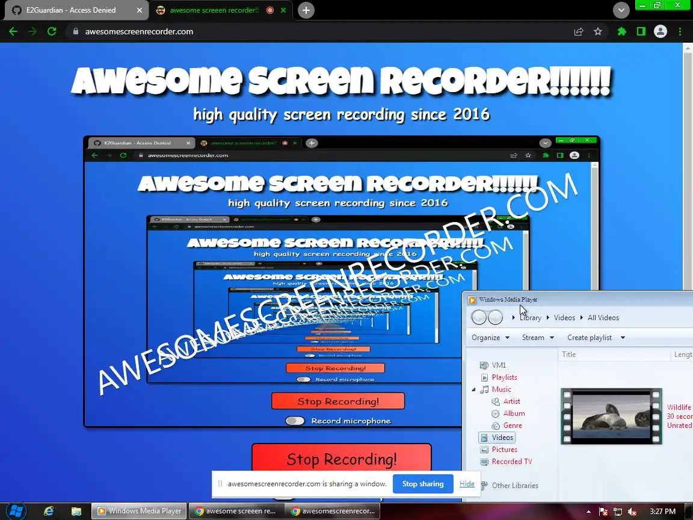Screen dimensions: 693x520
Task: Toggle the Chrome side panel icon
Action: coord(641,31)
